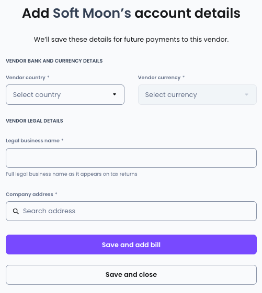Click the greyed caret in Select currency
The width and height of the screenshot is (262, 293).
pos(247,94)
